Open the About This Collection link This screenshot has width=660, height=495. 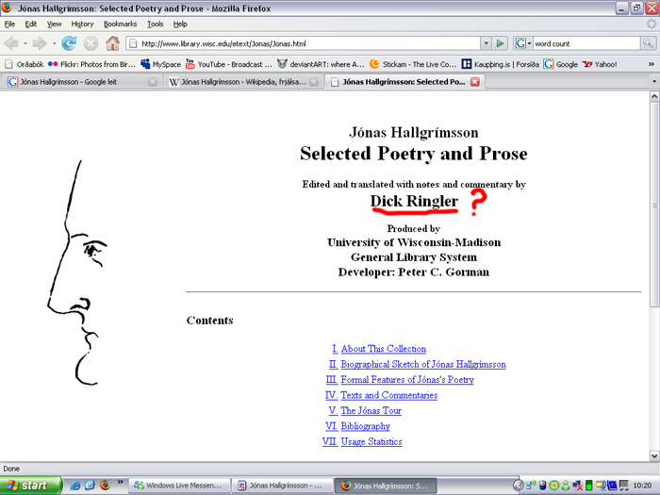coord(384,349)
